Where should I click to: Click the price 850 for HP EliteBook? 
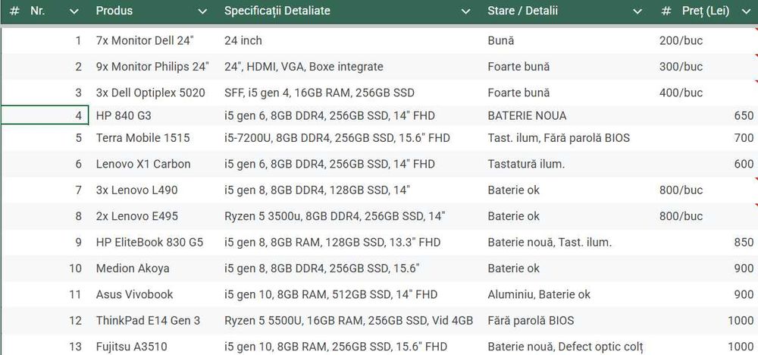[744, 242]
